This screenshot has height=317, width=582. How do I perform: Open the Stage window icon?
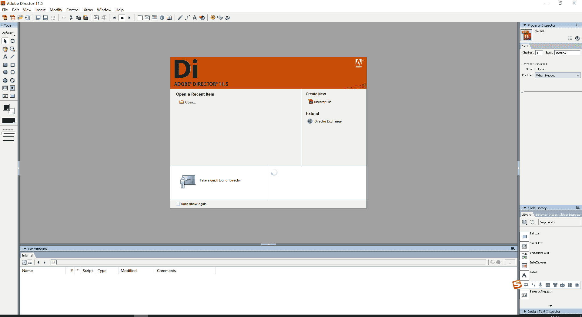click(140, 18)
